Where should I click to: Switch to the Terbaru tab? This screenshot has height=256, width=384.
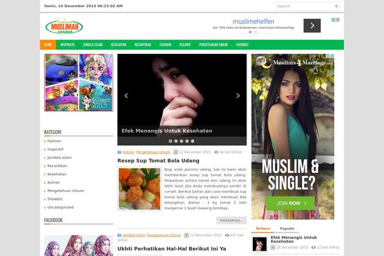click(263, 228)
